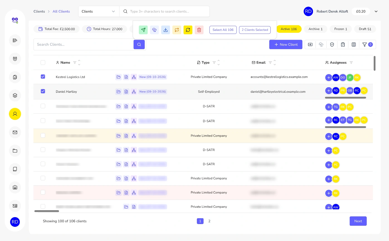Check the pink highlighted row checkbox
The width and height of the screenshot is (389, 241).
pyautogui.click(x=43, y=192)
